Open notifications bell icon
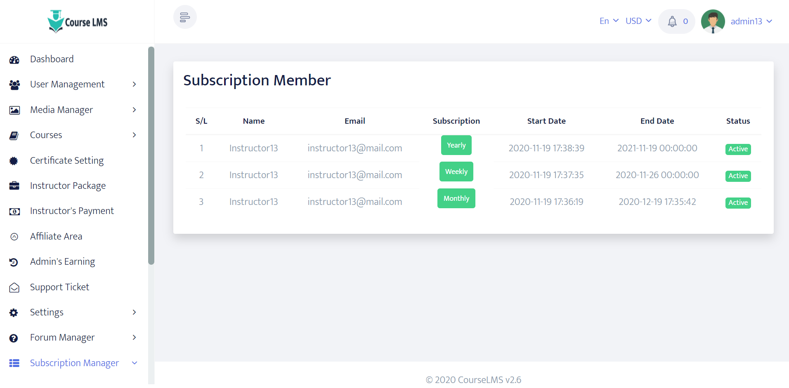Image resolution: width=789 pixels, height=388 pixels. pos(672,21)
